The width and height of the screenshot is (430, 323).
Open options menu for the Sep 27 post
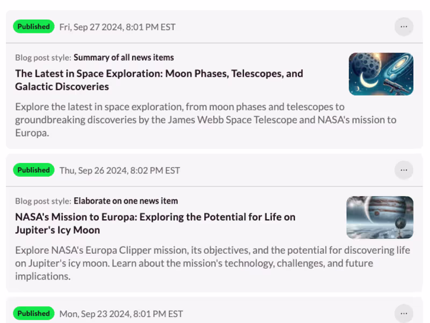click(404, 26)
